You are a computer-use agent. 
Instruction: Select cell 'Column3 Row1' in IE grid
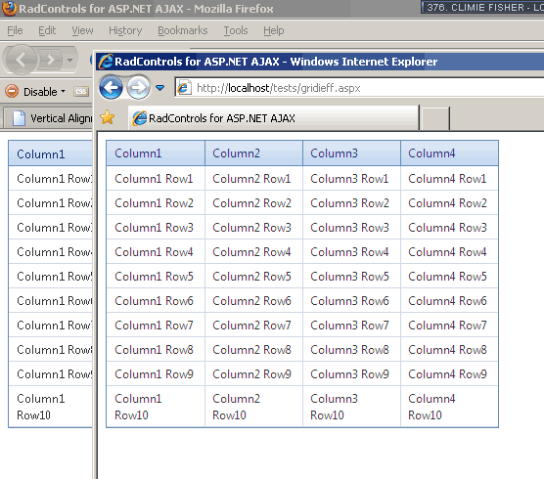pos(351,179)
